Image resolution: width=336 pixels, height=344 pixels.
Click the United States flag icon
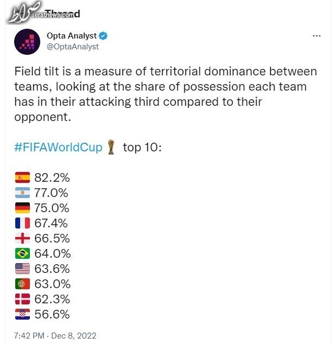(x=22, y=269)
